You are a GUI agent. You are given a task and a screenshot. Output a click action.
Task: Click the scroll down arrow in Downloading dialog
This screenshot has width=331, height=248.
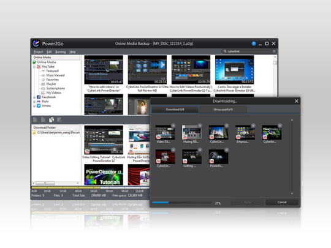pos(292,194)
